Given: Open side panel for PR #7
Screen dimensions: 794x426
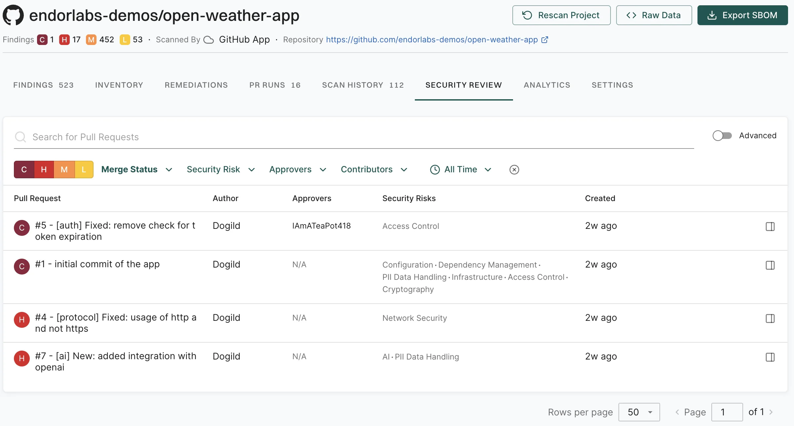Looking at the screenshot, I should 770,357.
